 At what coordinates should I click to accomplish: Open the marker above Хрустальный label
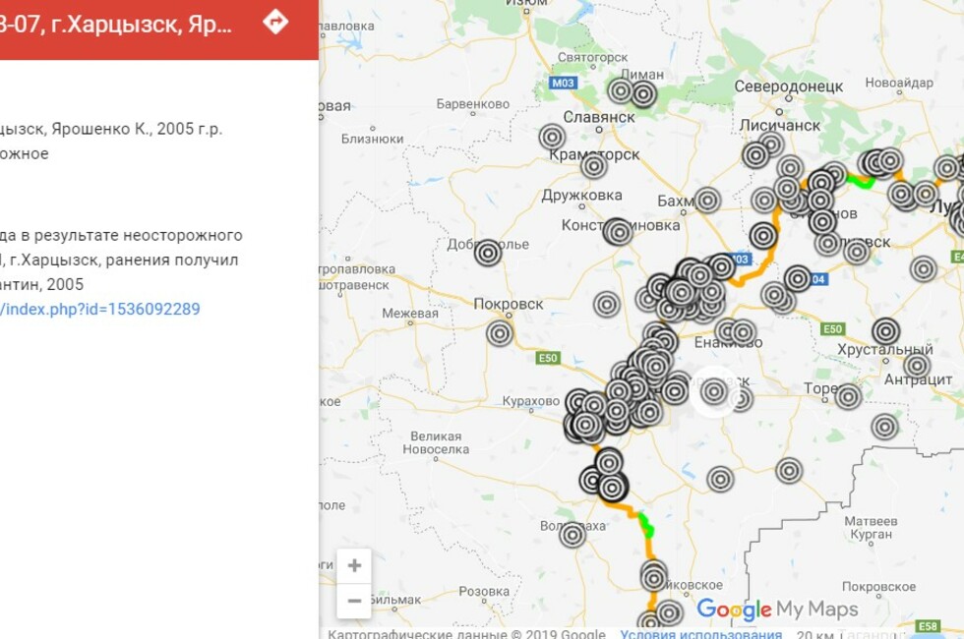coord(885,331)
